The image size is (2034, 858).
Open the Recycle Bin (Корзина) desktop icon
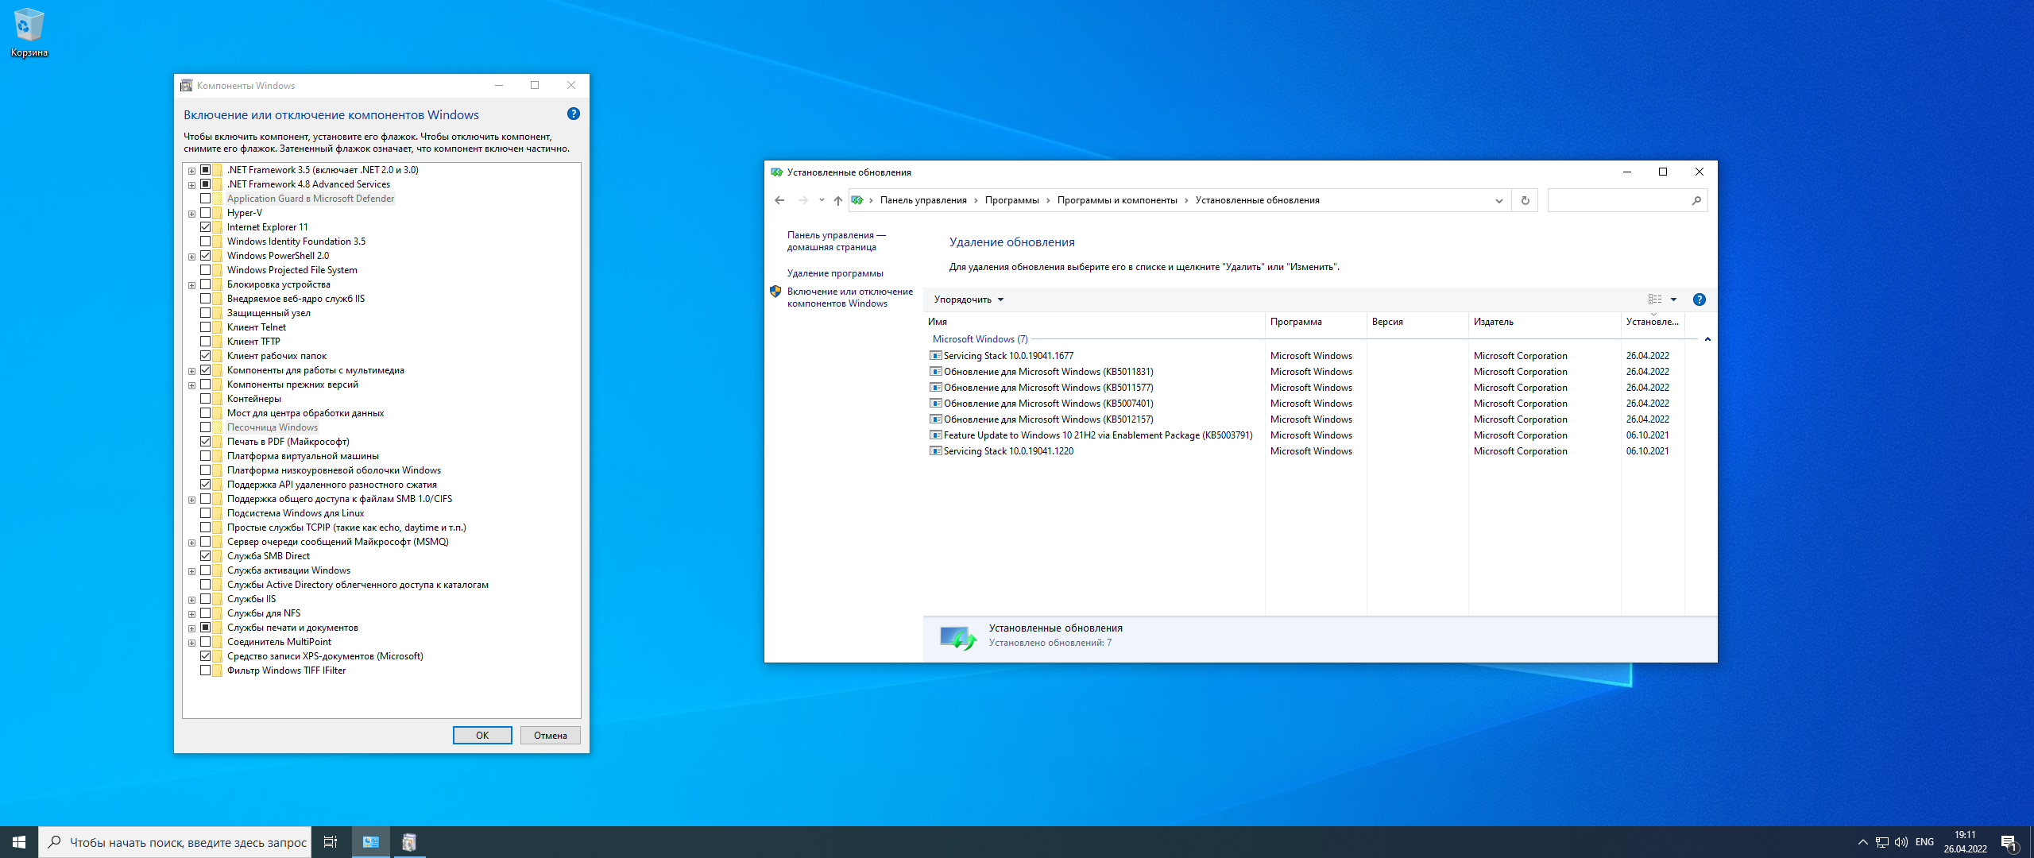pos(29,32)
